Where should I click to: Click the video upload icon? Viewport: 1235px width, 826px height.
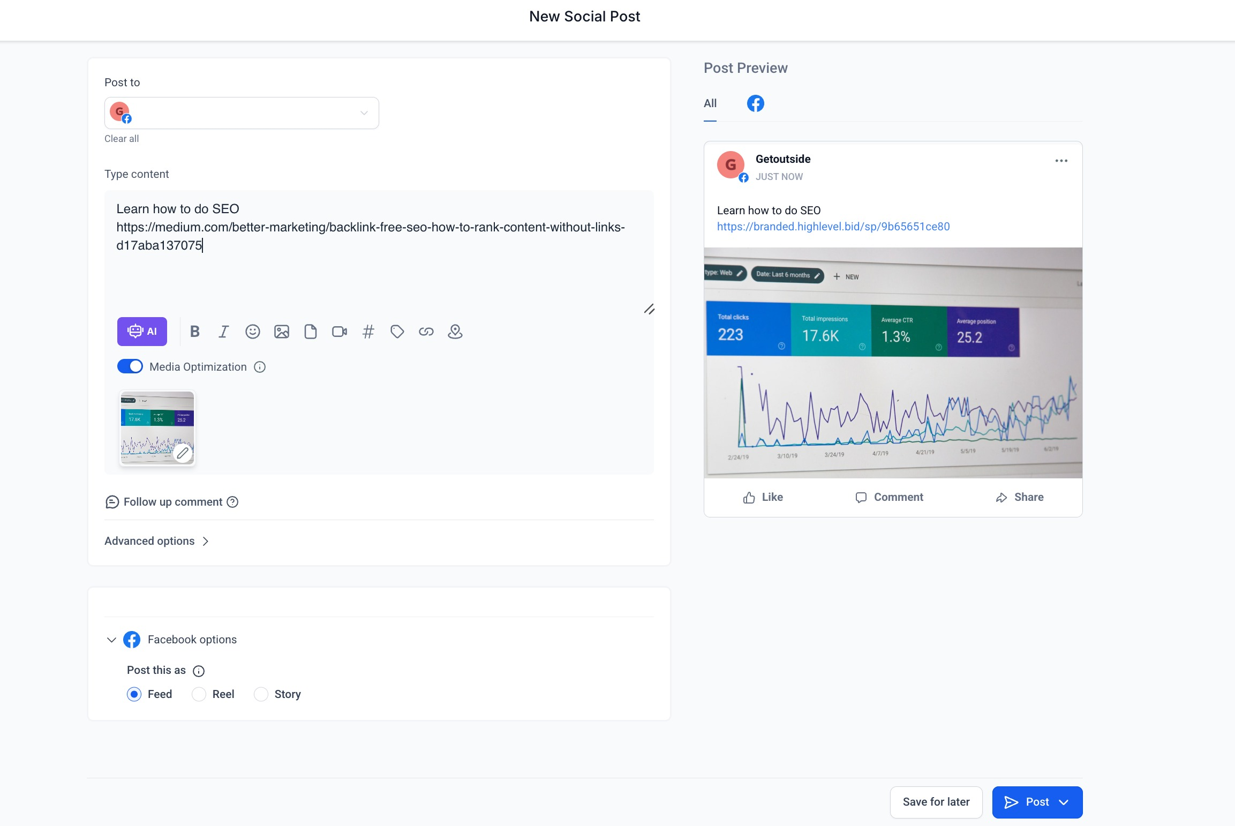[x=340, y=332]
